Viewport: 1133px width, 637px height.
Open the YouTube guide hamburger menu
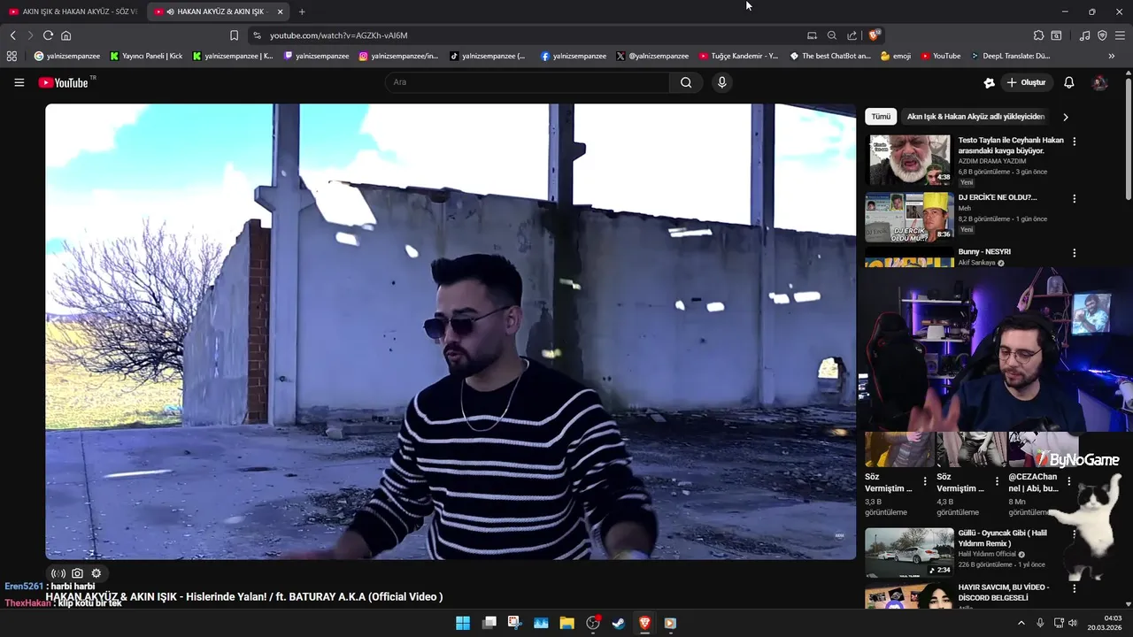19,82
